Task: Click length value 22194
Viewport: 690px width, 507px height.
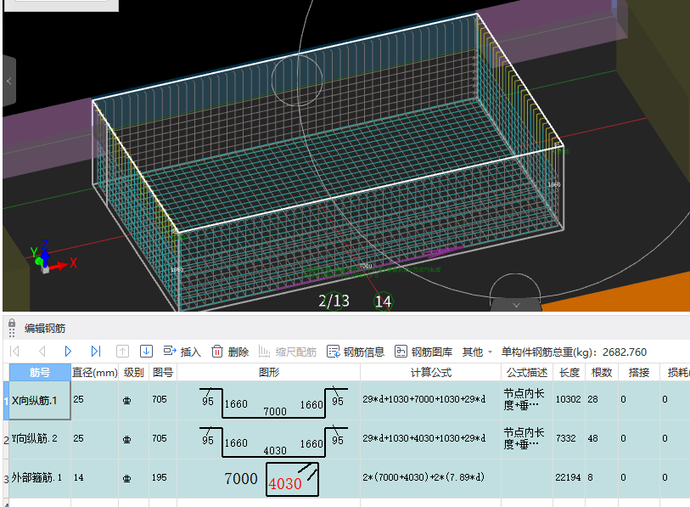Action: (x=568, y=477)
